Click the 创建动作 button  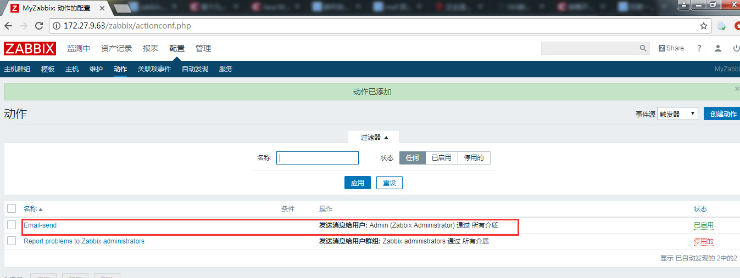pos(722,114)
